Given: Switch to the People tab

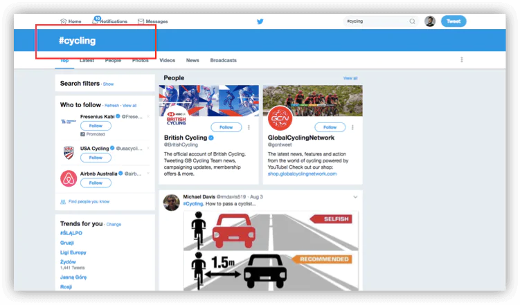Looking at the screenshot, I should (113, 61).
